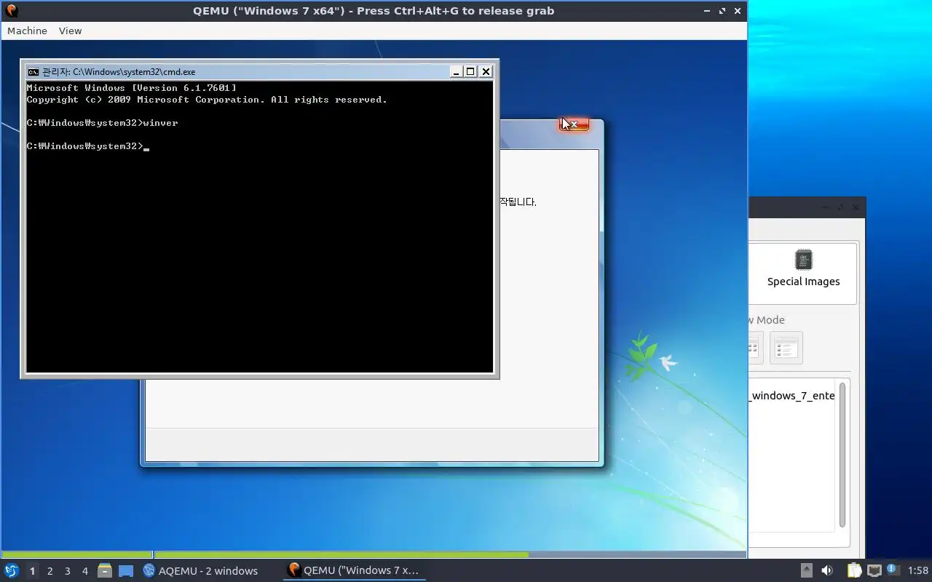
Task: Switch to workspace 3
Action: coord(67,571)
